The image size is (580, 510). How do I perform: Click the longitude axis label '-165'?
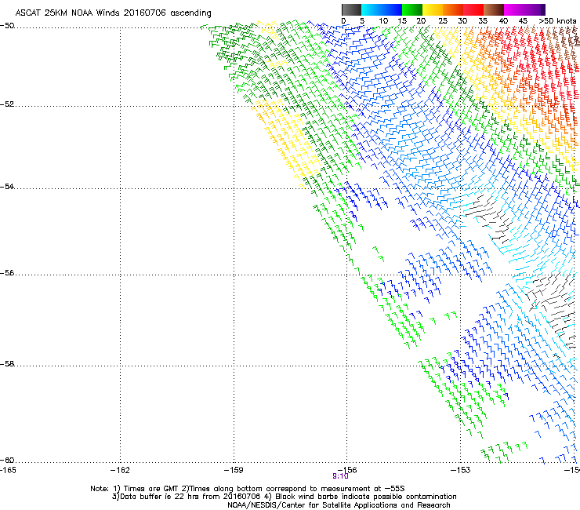[8, 470]
